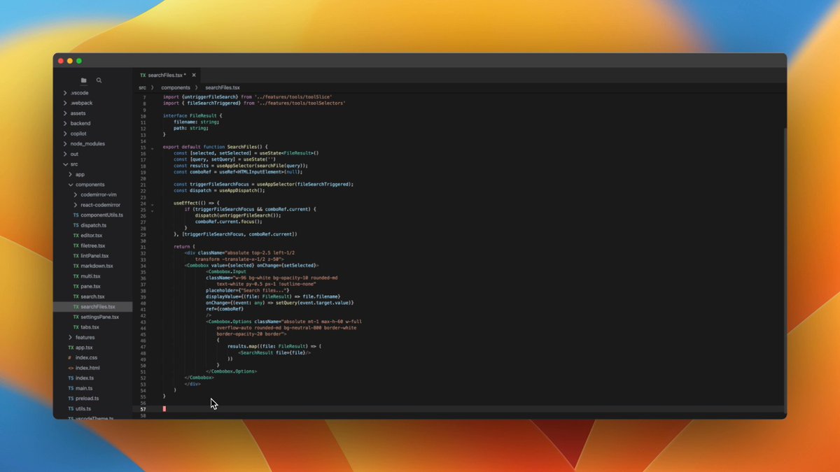Collapse the components folder

click(70, 185)
